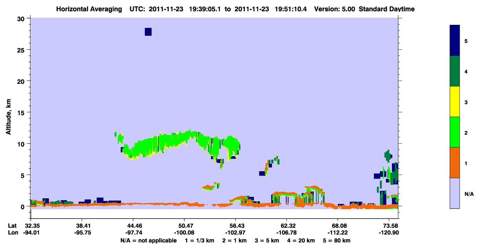
Task: Click the legend text '2 = 1 km'
Action: [234, 240]
